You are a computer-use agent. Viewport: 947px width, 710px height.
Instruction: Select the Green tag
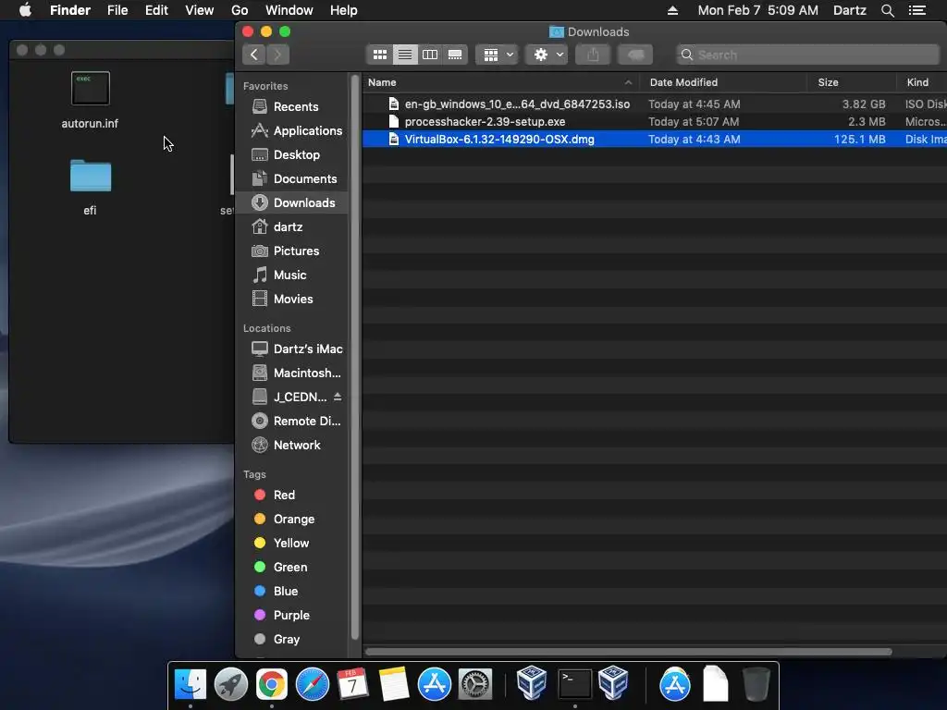[x=281, y=568]
